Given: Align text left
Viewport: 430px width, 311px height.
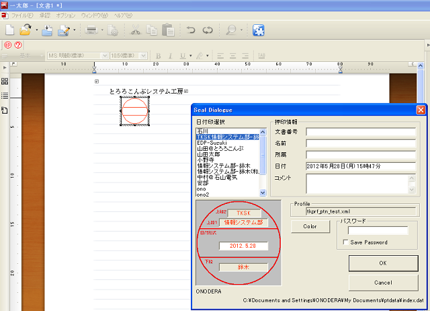Looking at the screenshot, I should (x=220, y=56).
